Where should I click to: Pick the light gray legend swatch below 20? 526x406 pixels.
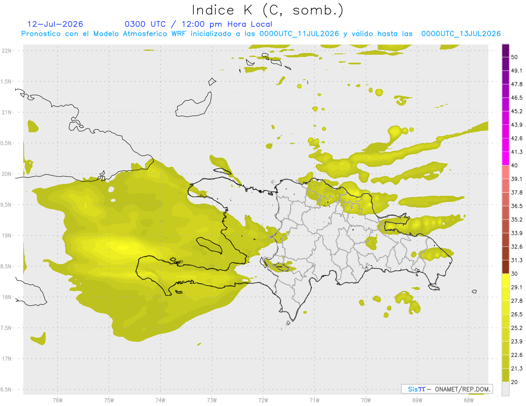pyautogui.click(x=506, y=388)
